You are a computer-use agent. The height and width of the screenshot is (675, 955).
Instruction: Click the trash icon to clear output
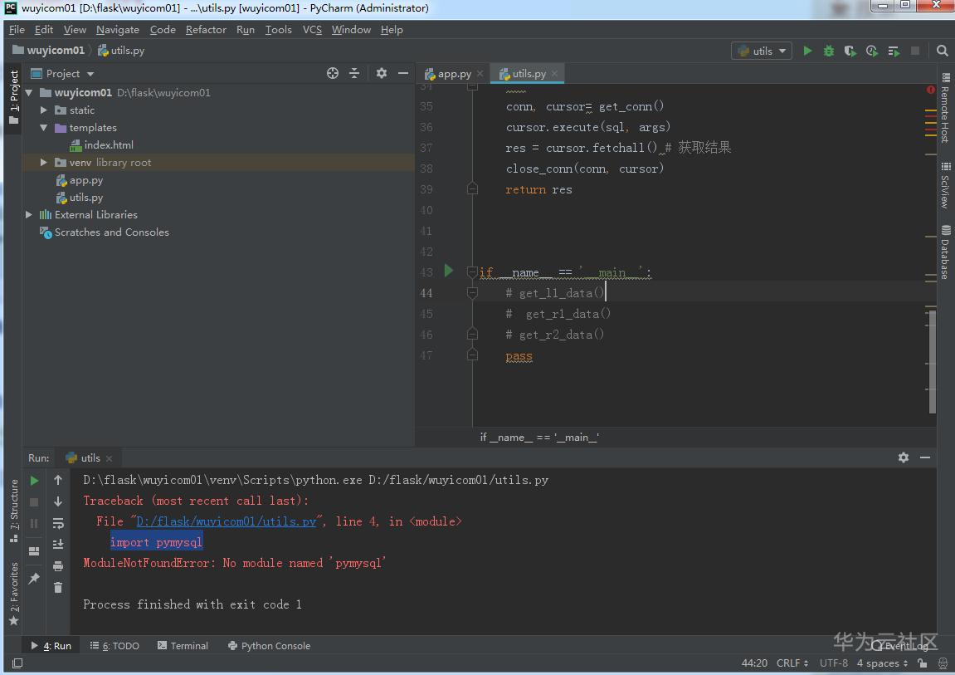coord(58,587)
